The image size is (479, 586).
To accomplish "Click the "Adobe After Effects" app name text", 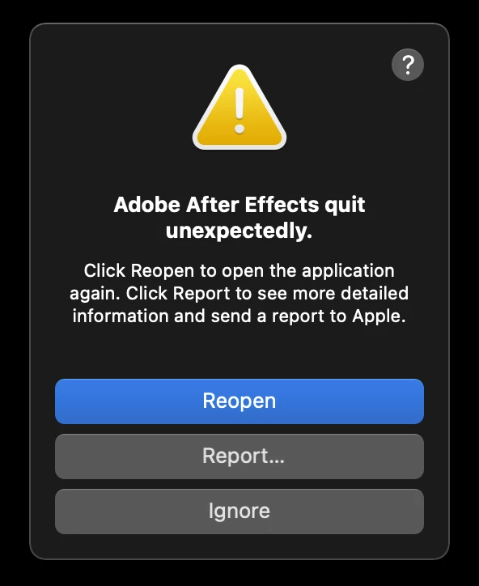I will click(216, 205).
